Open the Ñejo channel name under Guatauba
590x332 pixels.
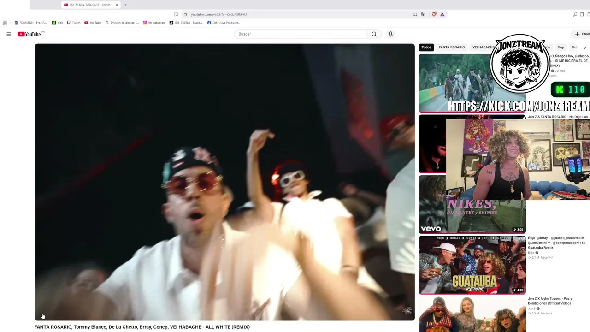531,253
